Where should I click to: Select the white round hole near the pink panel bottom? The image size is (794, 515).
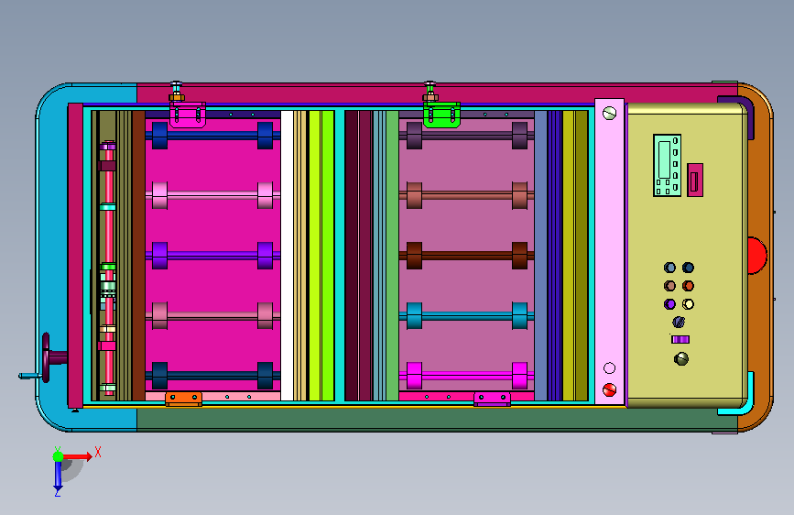(609, 368)
